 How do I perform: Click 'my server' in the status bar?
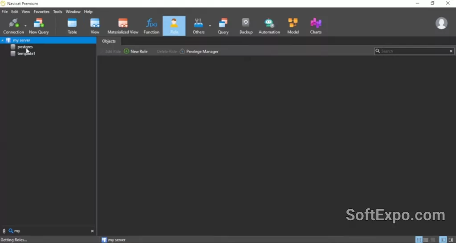point(117,240)
